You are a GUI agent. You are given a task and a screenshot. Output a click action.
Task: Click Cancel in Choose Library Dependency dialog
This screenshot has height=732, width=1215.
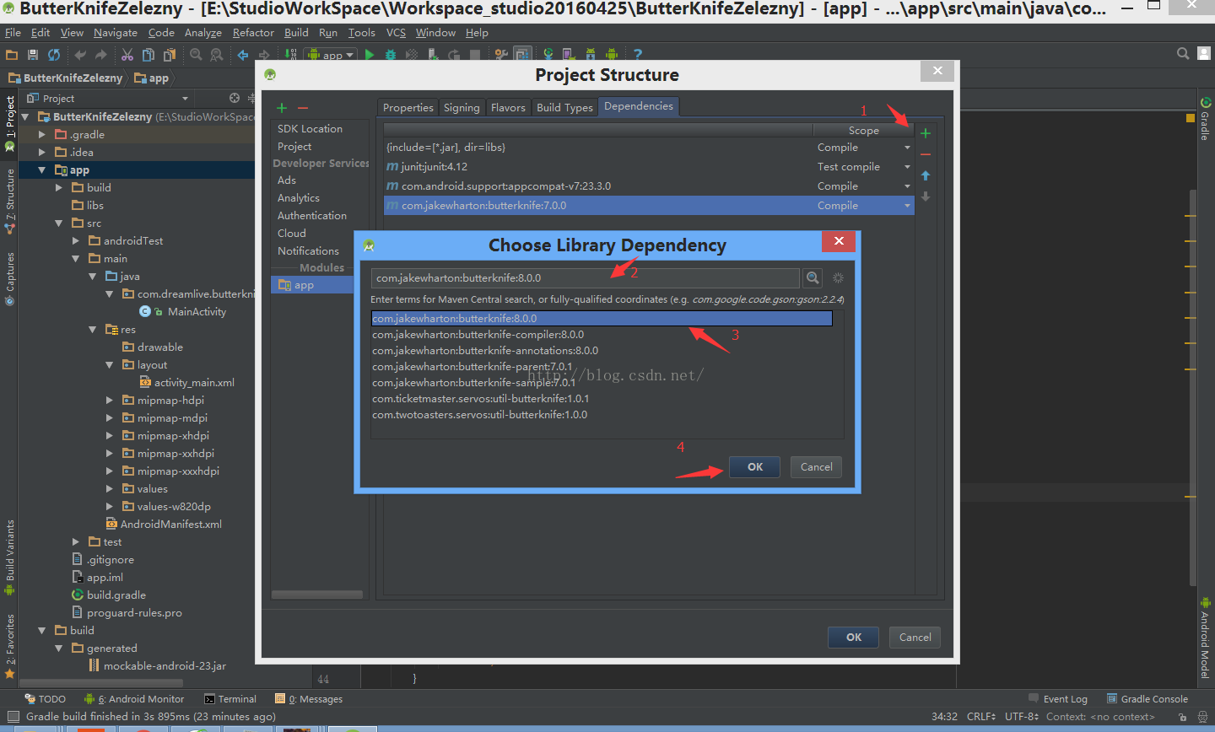(816, 466)
